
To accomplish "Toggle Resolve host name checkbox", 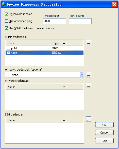I will click(7, 14).
